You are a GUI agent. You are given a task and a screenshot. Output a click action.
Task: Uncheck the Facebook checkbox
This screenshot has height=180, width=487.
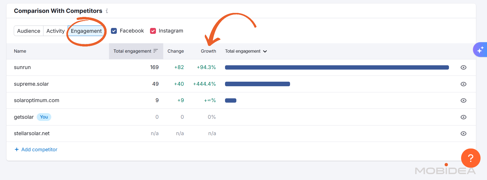114,31
